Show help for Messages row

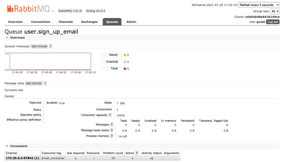click(x=112, y=124)
